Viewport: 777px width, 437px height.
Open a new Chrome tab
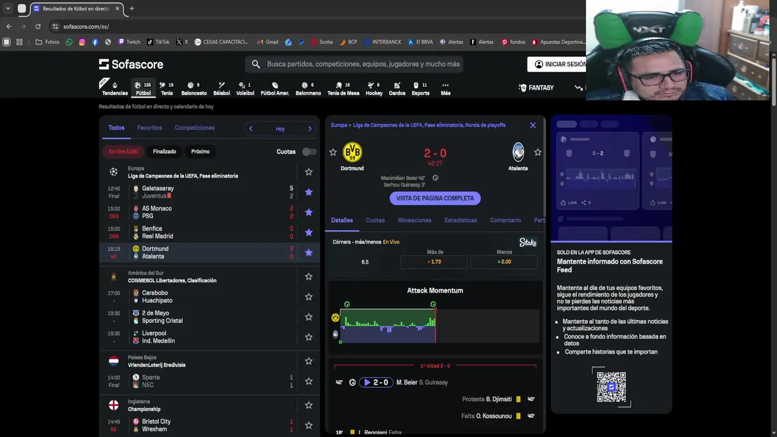click(x=132, y=8)
